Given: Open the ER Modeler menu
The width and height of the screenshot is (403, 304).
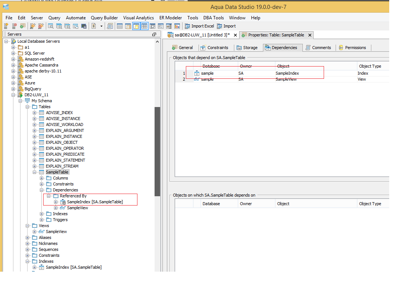Looking at the screenshot, I should click(171, 18).
